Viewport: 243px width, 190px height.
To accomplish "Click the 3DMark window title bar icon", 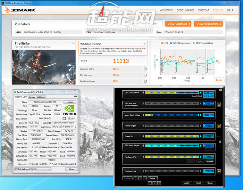I will (3, 3).
